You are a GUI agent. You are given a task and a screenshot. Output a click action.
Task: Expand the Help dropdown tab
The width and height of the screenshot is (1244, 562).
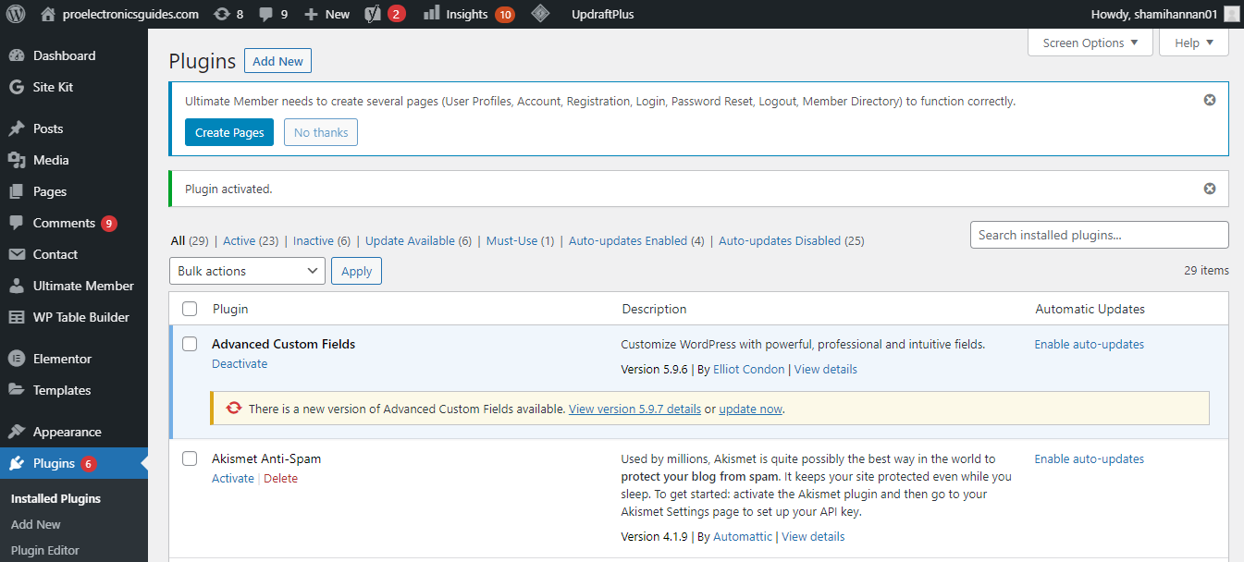(x=1194, y=43)
